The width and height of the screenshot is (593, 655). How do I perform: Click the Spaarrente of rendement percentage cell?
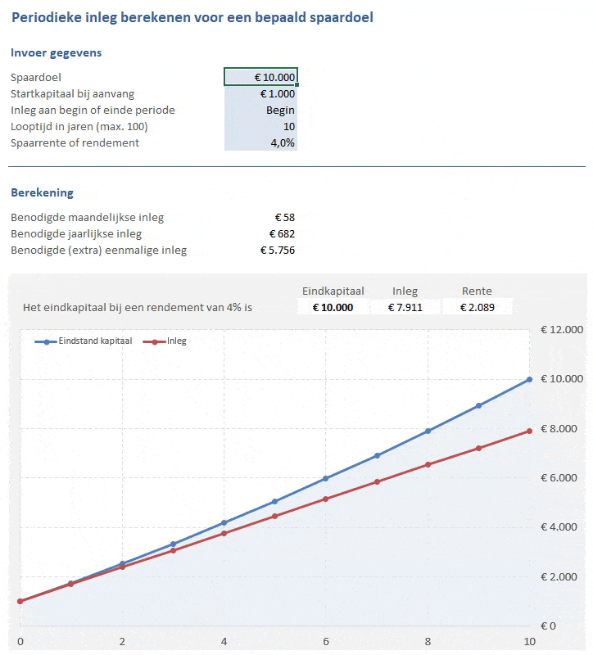(260, 142)
